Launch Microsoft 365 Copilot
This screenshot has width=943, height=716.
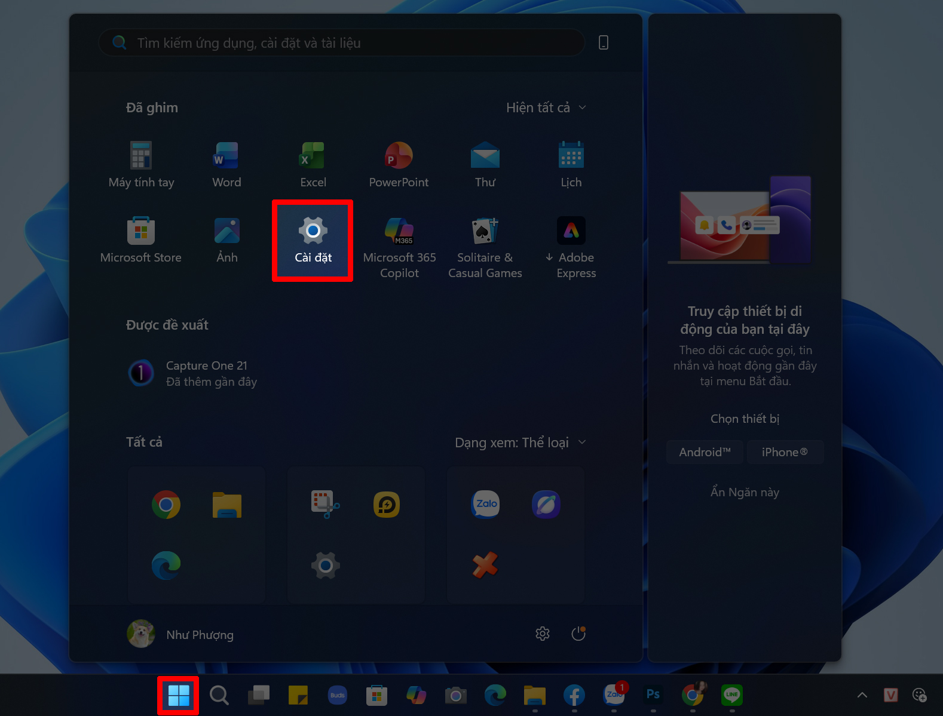(399, 248)
